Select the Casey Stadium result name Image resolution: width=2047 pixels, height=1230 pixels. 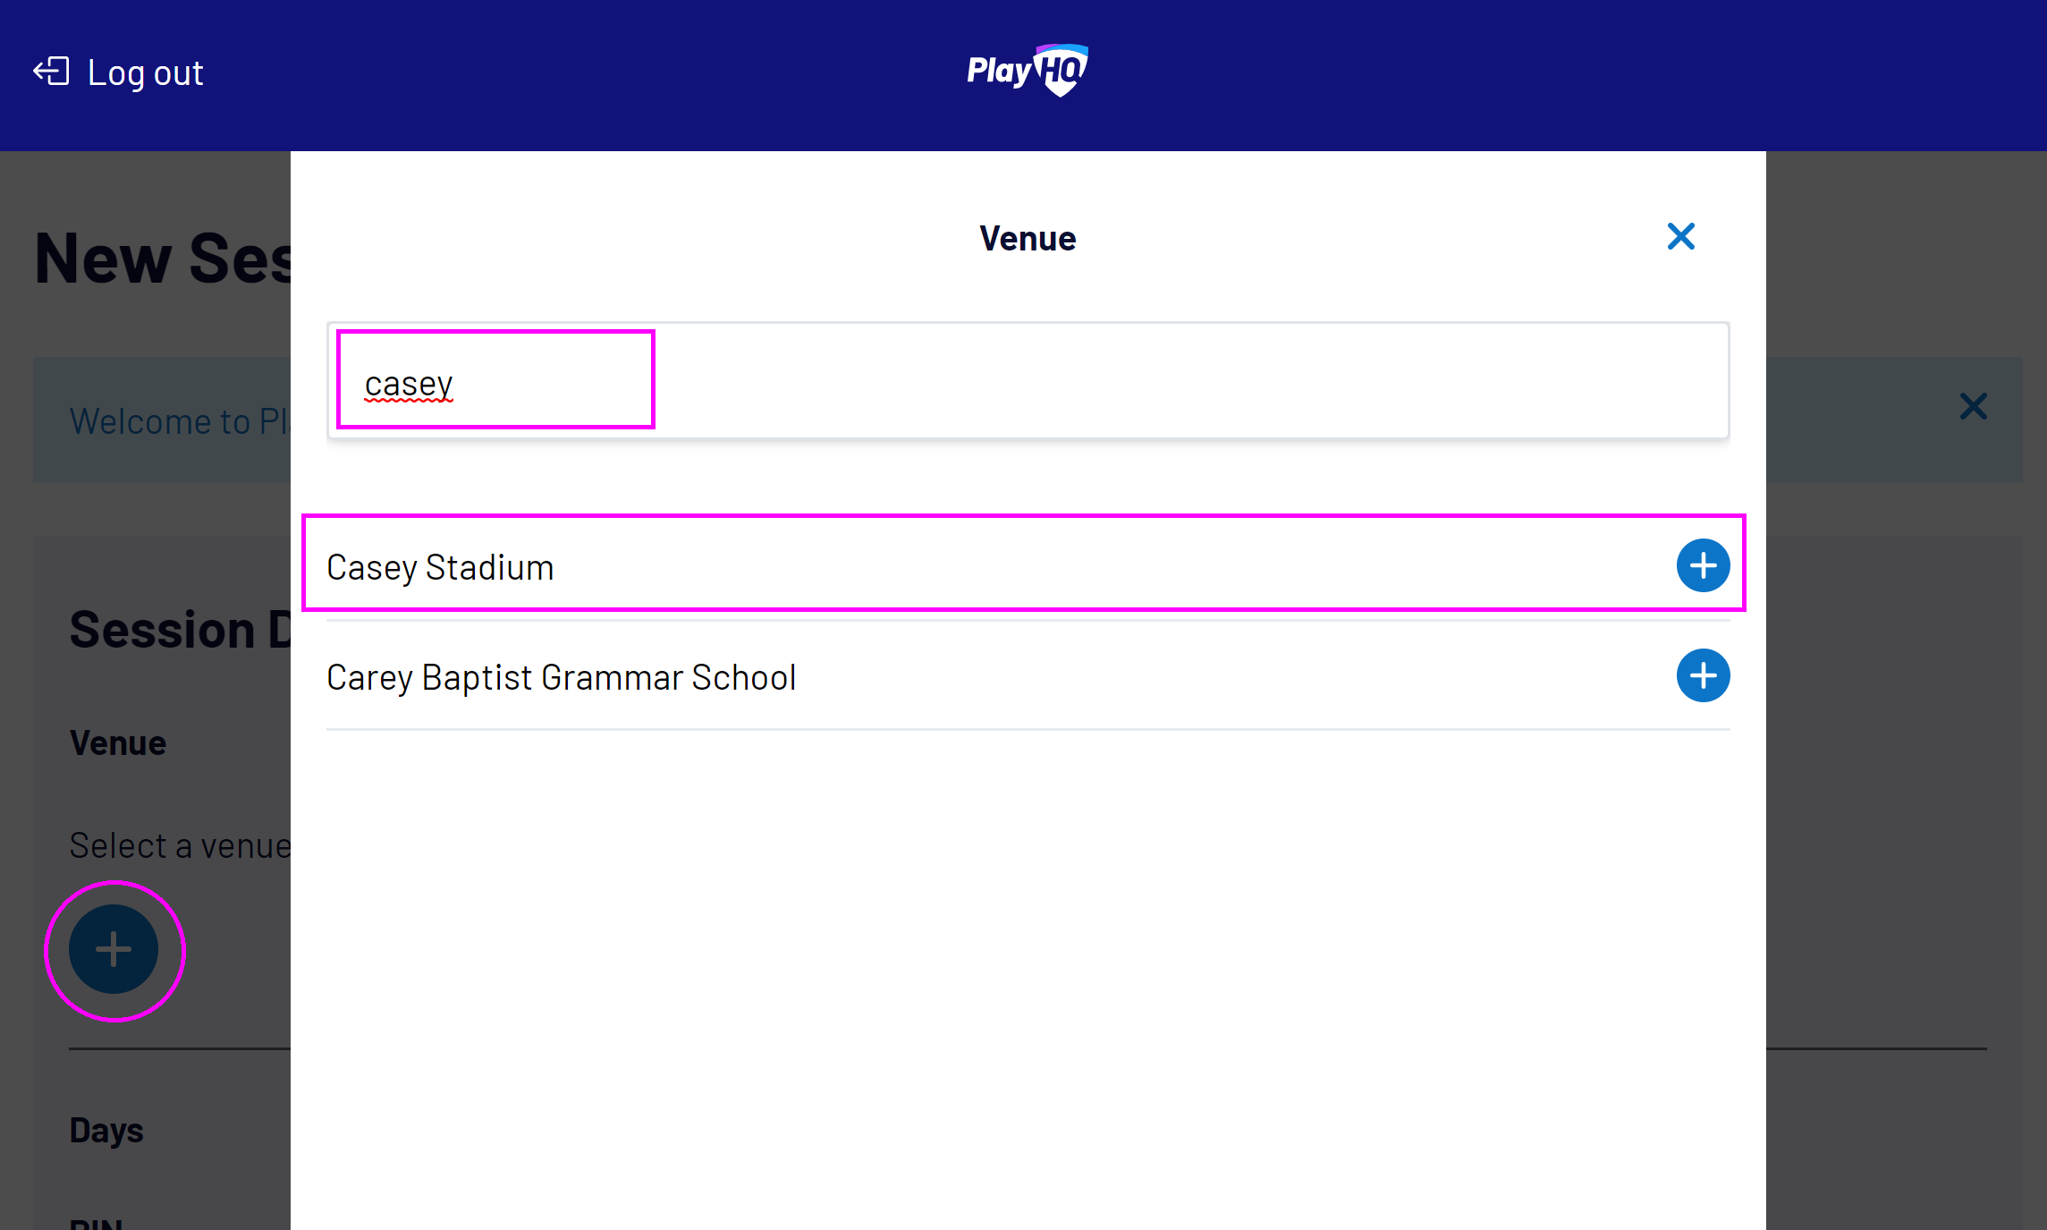pyautogui.click(x=440, y=567)
